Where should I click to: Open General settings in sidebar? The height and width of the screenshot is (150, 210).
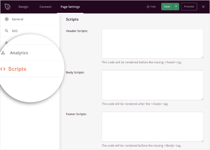30,19
